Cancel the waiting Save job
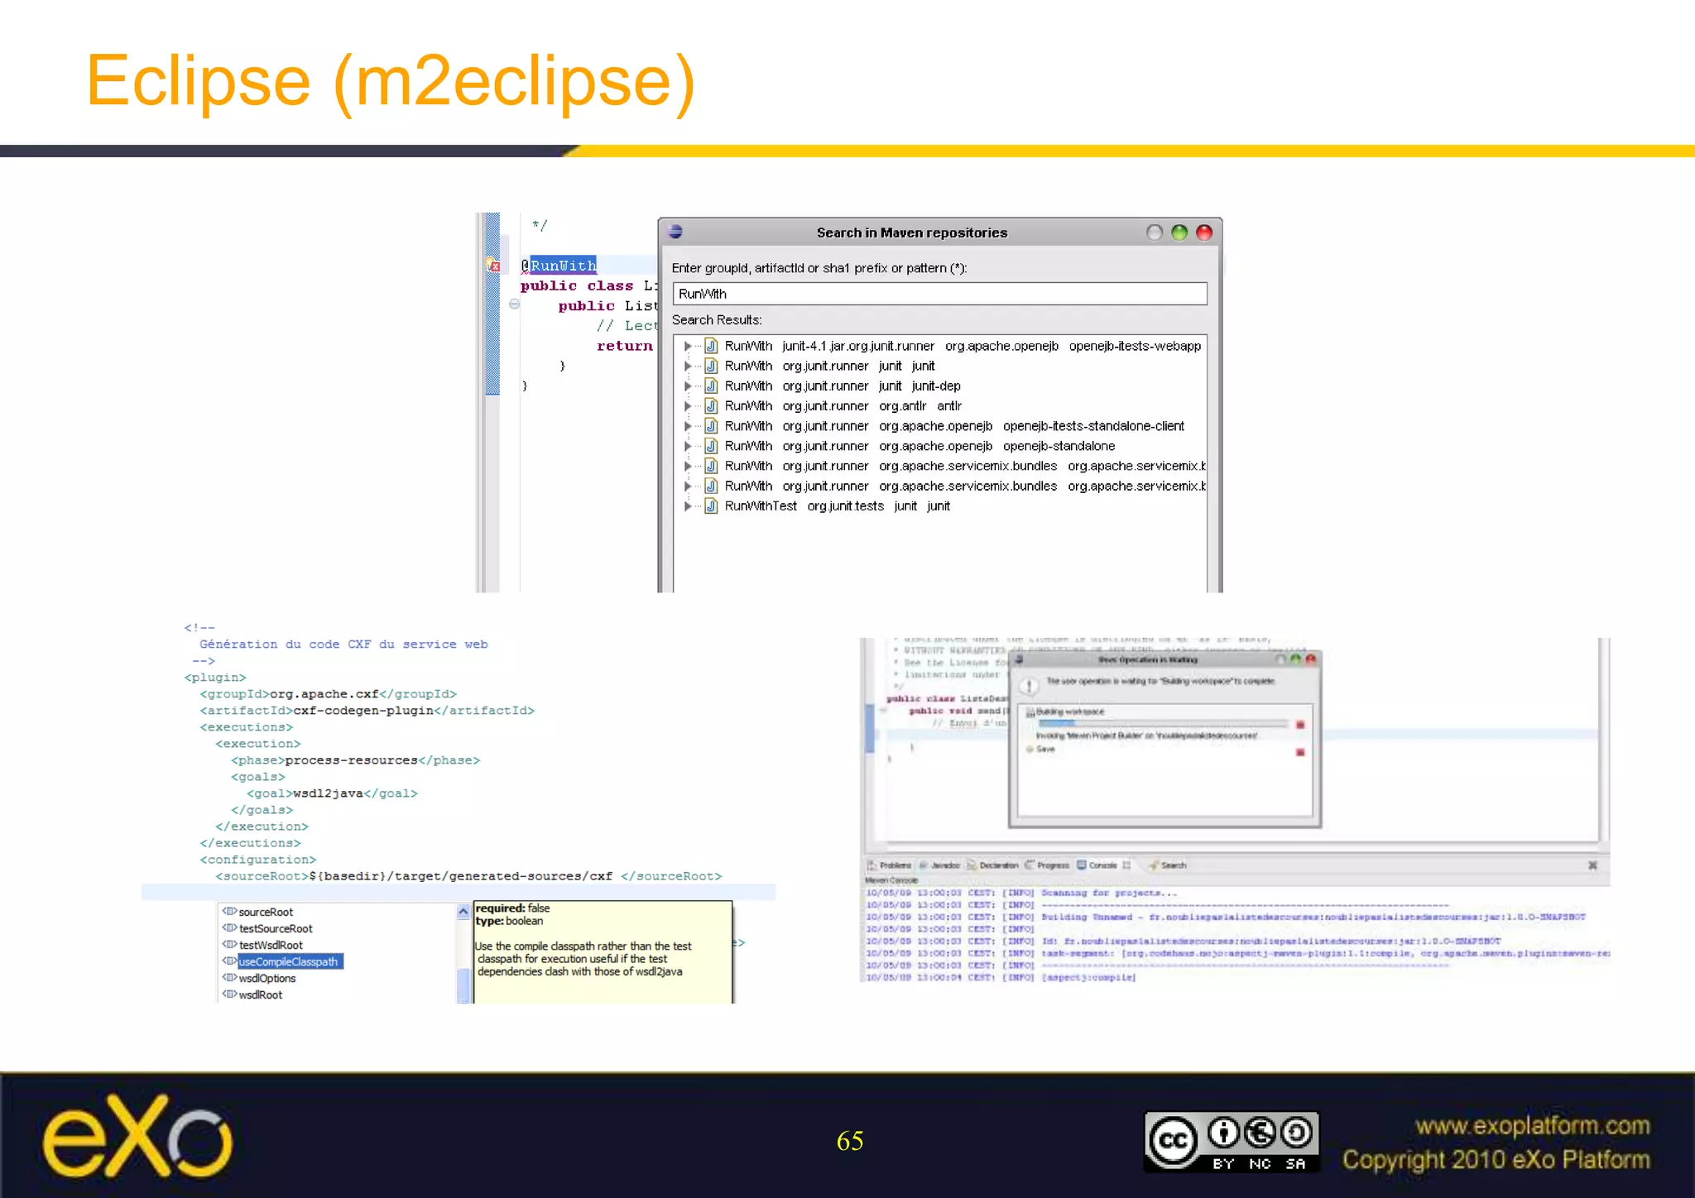This screenshot has width=1695, height=1198. (1300, 752)
